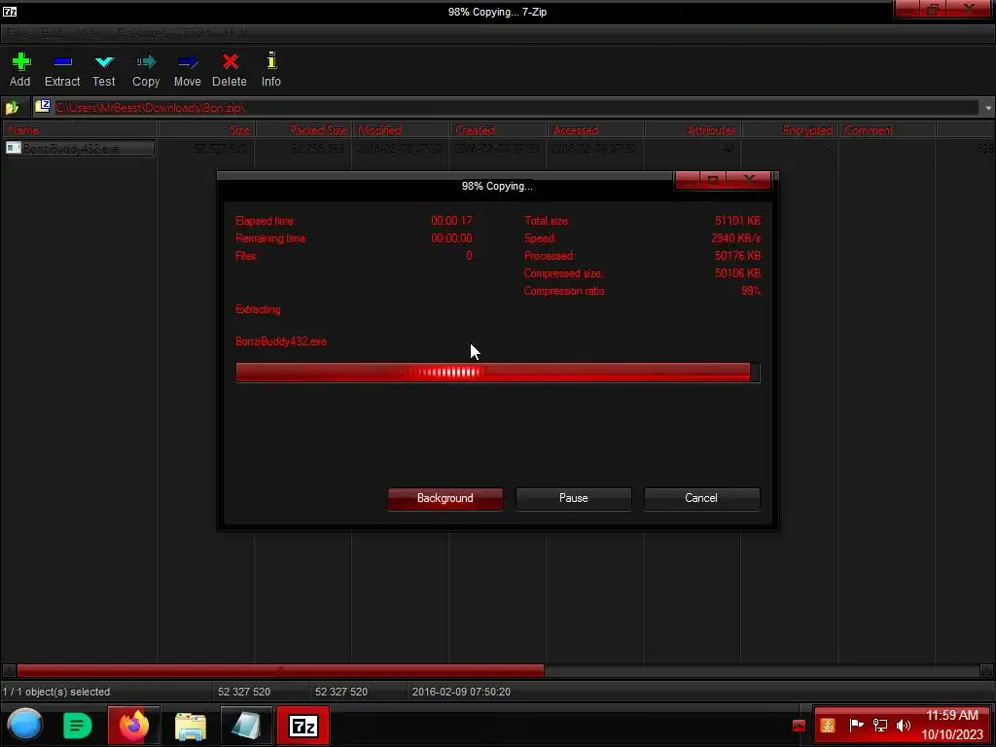This screenshot has height=747, width=996.
Task: Click the Background button
Action: (445, 499)
